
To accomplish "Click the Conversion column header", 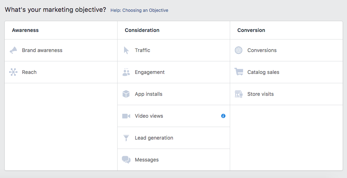I will [x=251, y=30].
